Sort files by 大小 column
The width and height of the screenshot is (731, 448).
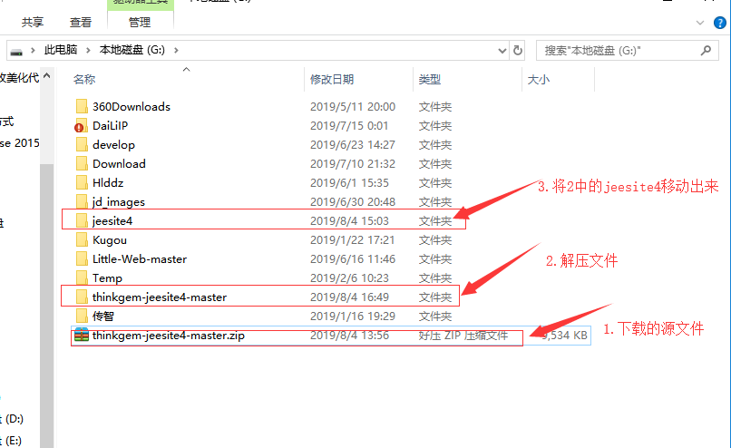coord(539,79)
